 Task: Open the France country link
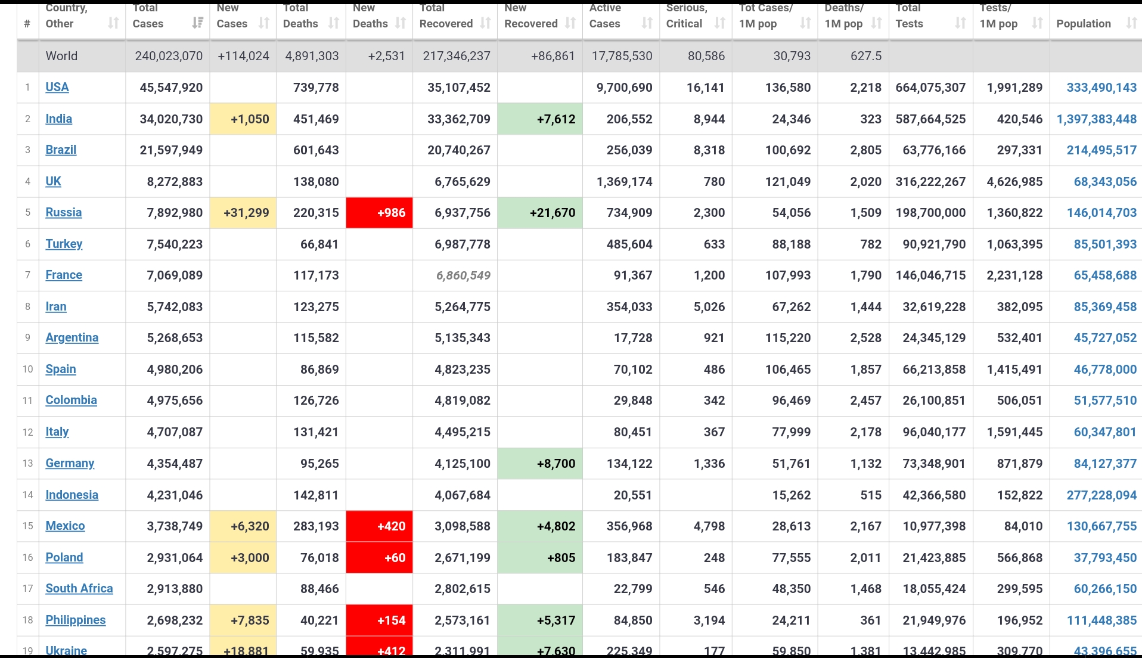64,275
